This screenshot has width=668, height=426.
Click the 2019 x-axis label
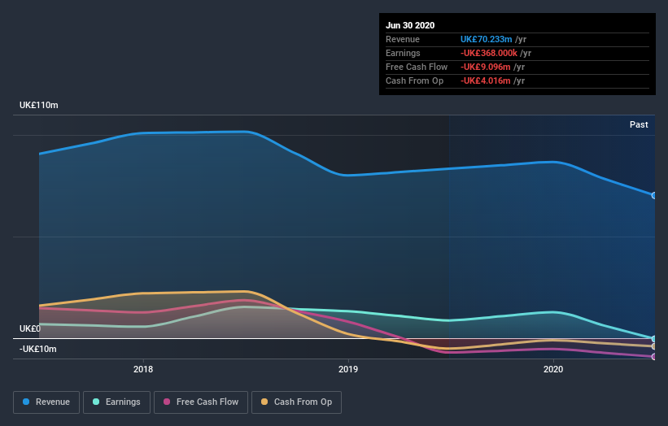348,369
